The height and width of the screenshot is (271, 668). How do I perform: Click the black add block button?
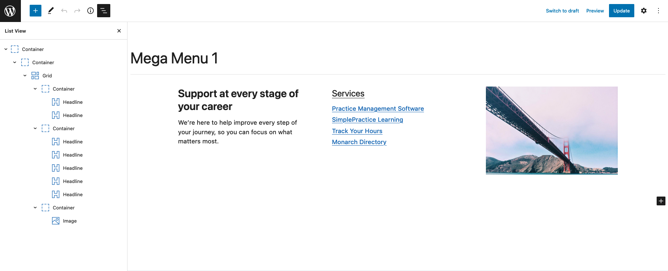661,201
